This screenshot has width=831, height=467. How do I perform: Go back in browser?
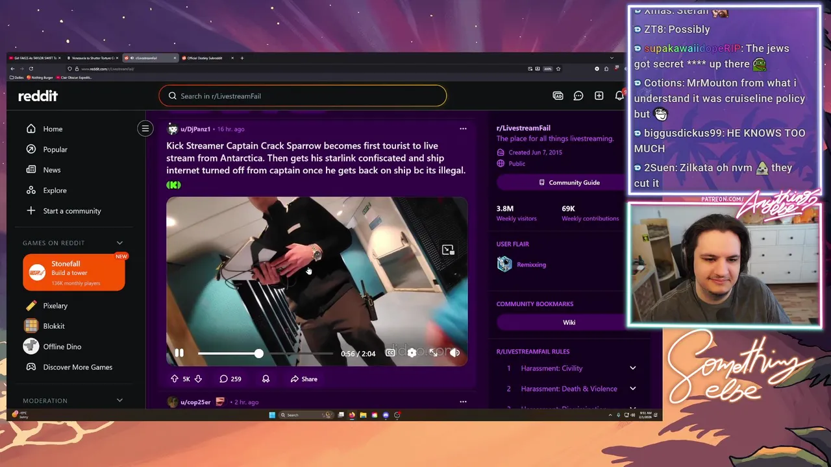click(12, 69)
